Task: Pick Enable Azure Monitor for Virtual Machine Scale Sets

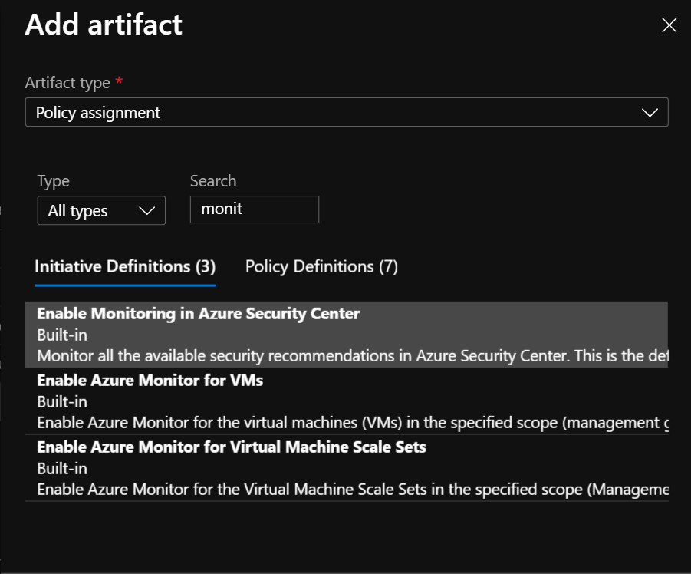Action: tap(231, 447)
